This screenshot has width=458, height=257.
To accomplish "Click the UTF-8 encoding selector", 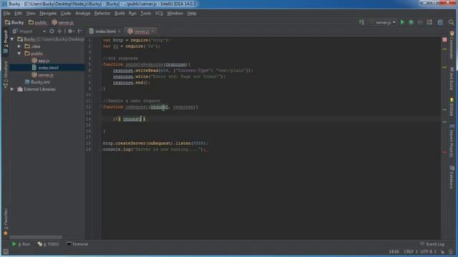I will [x=428, y=251].
